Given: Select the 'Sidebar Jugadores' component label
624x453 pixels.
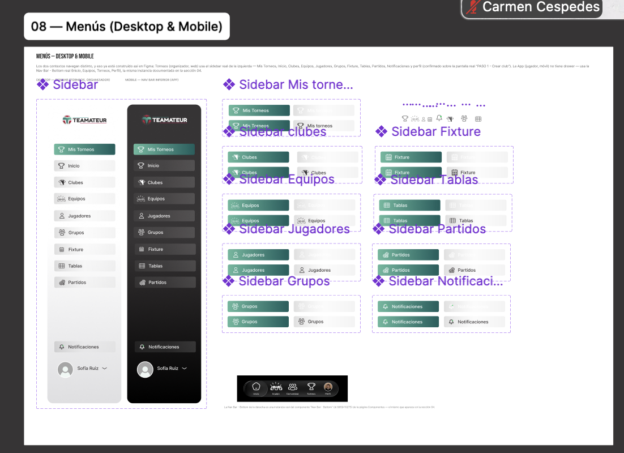Looking at the screenshot, I should pos(294,229).
